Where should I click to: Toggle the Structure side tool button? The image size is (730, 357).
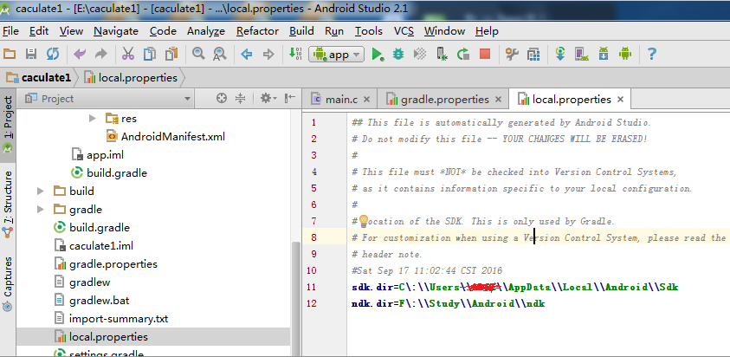pos(8,205)
